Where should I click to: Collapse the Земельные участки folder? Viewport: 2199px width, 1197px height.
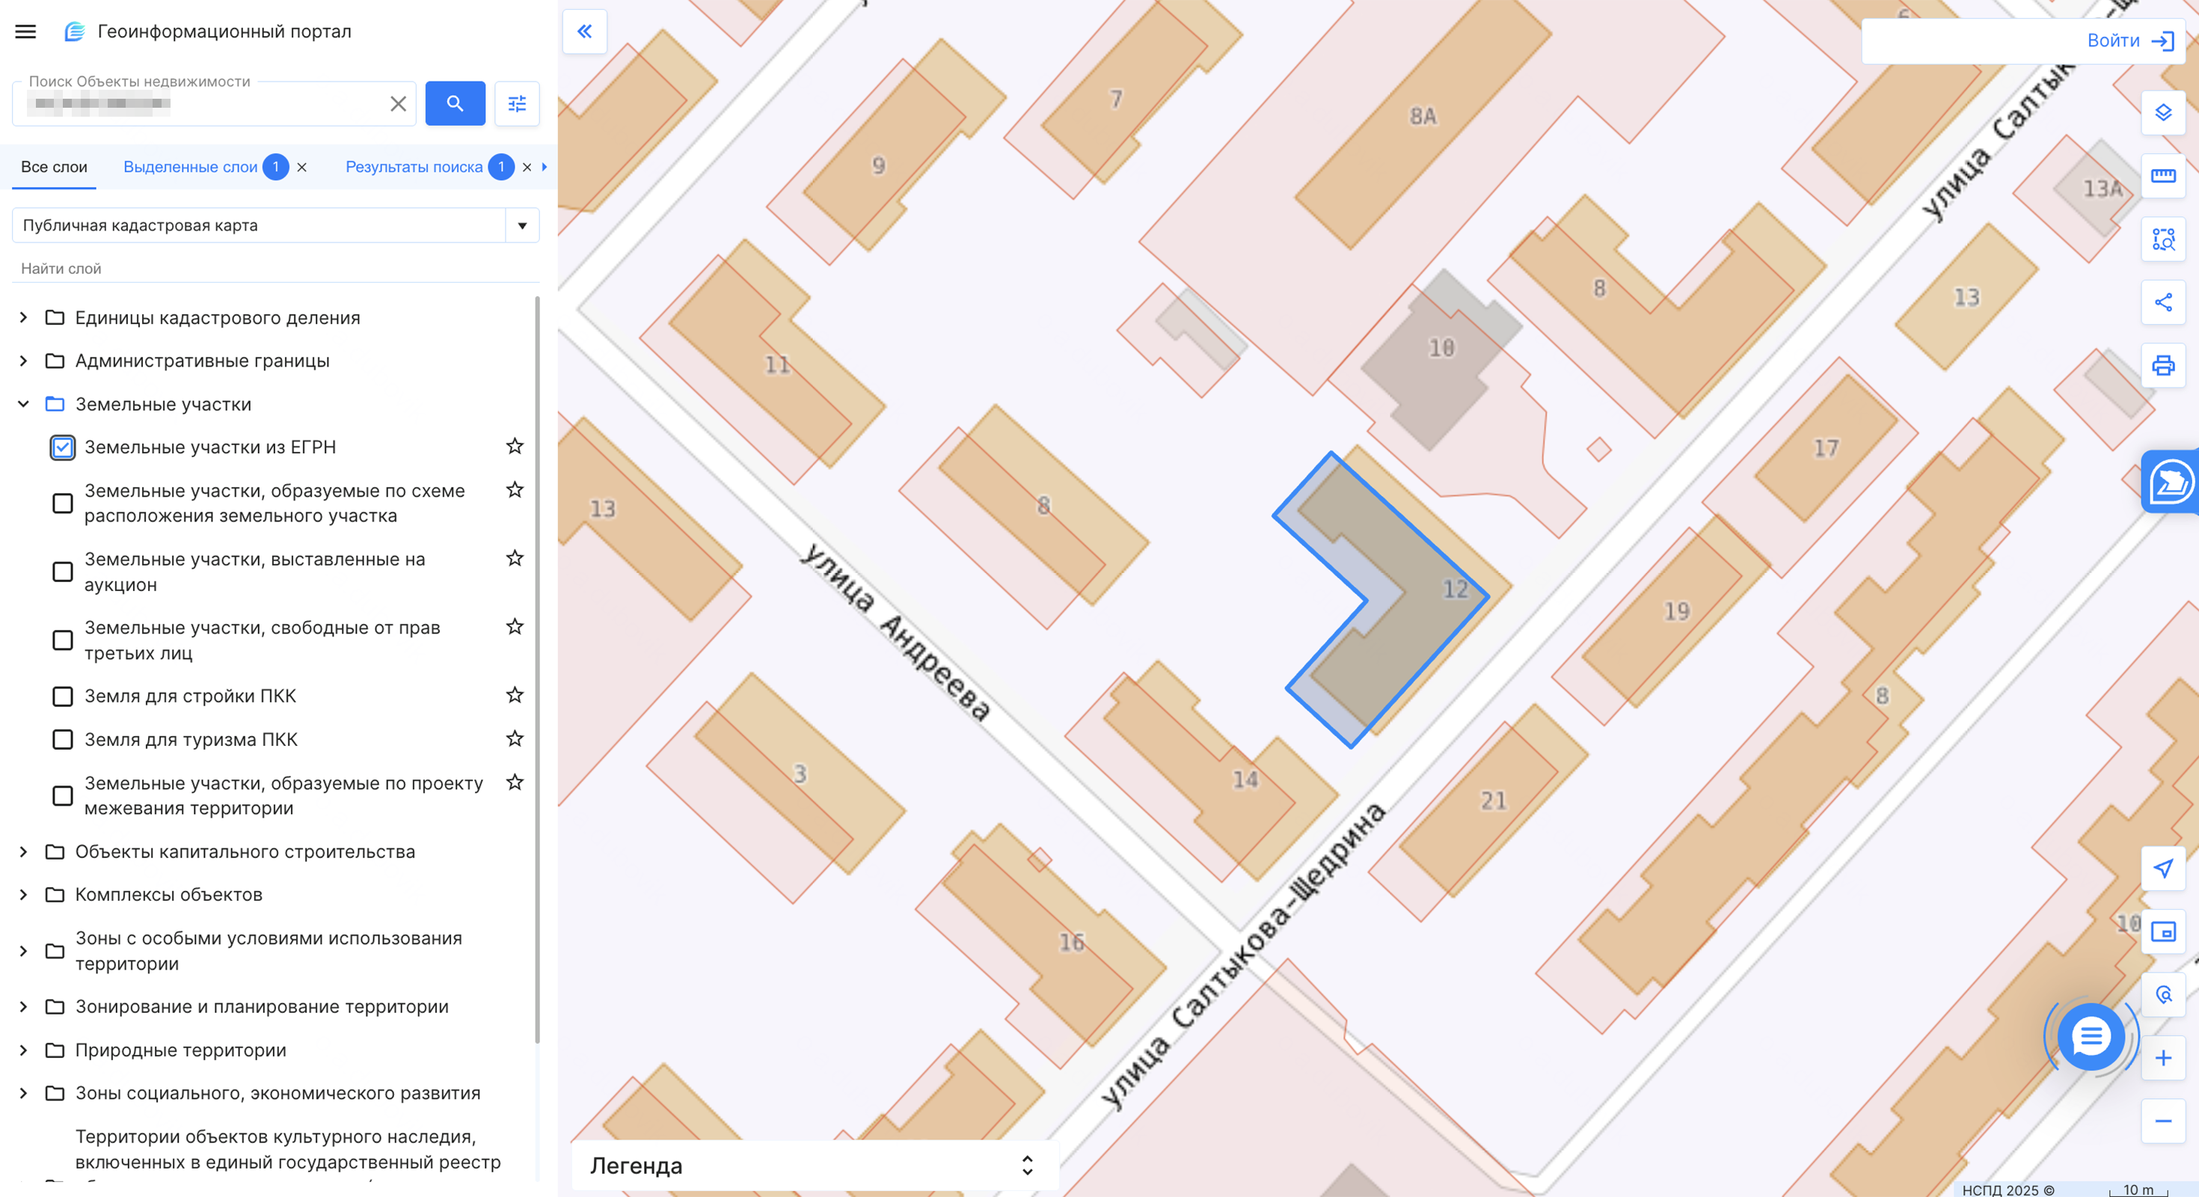pyautogui.click(x=23, y=404)
